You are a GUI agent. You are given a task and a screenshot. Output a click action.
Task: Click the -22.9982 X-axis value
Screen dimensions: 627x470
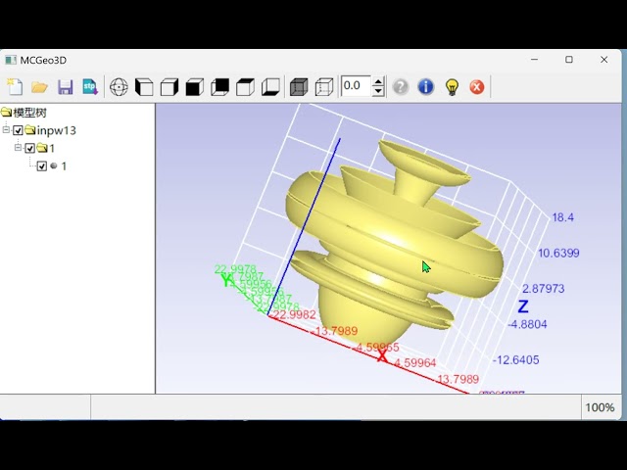(294, 315)
